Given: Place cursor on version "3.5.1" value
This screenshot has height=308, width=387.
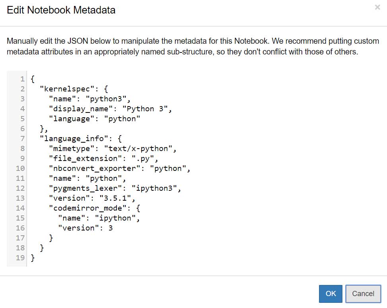Looking at the screenshot, I should [x=119, y=198].
